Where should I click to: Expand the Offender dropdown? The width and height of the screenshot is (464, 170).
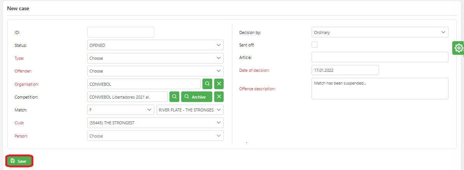(155, 71)
